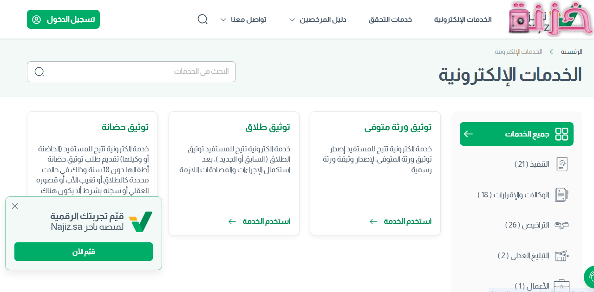The height and width of the screenshot is (292, 594).
Task: Click the arrow inside جميع الخدمات button
Action: click(468, 134)
